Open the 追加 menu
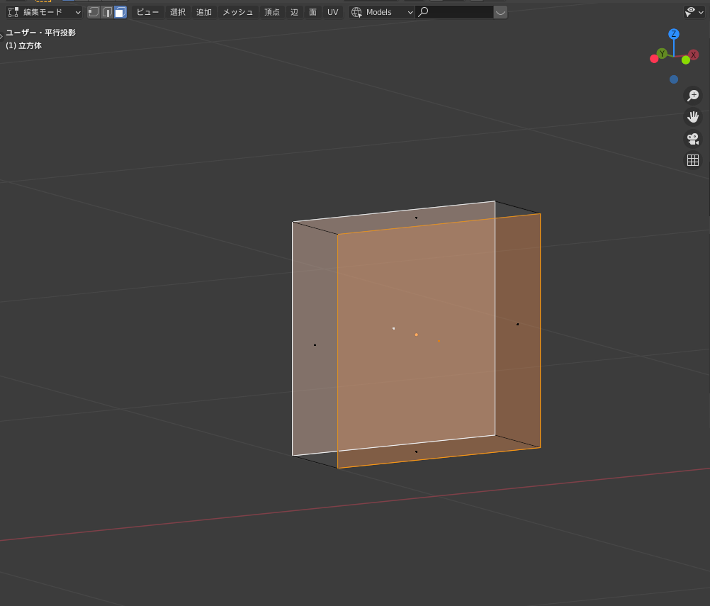 pos(204,12)
